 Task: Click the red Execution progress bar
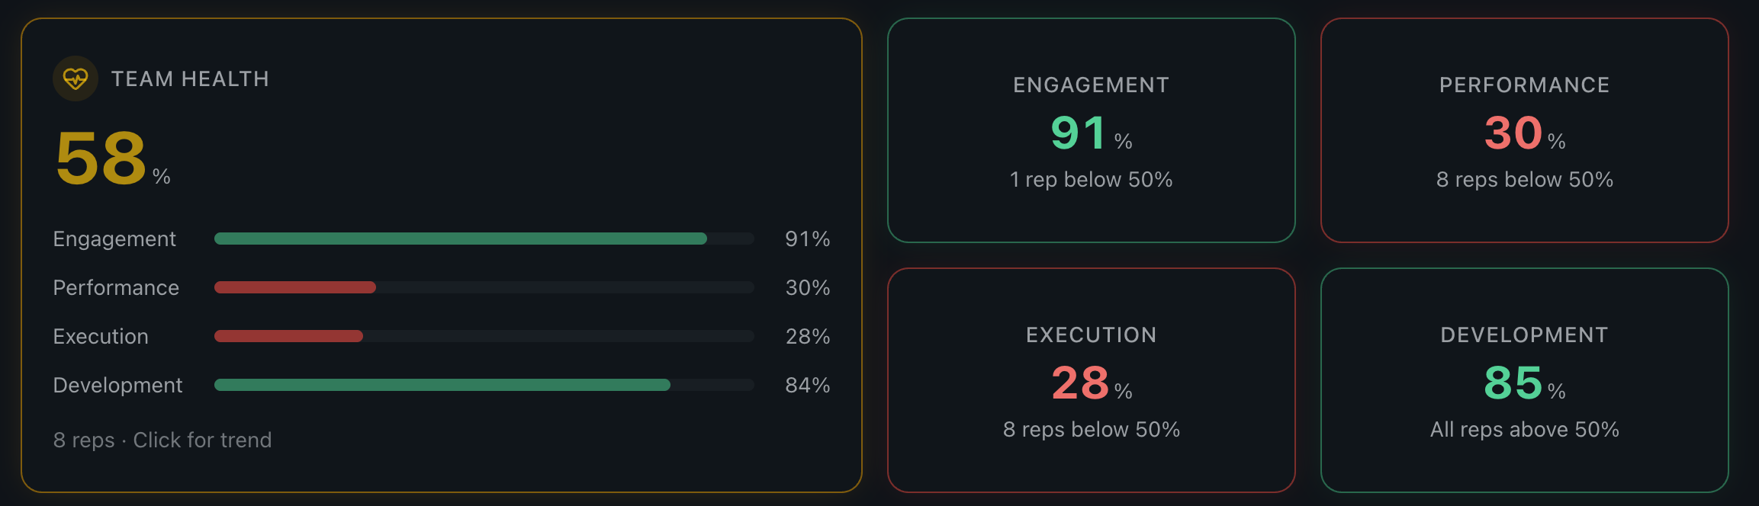point(288,336)
